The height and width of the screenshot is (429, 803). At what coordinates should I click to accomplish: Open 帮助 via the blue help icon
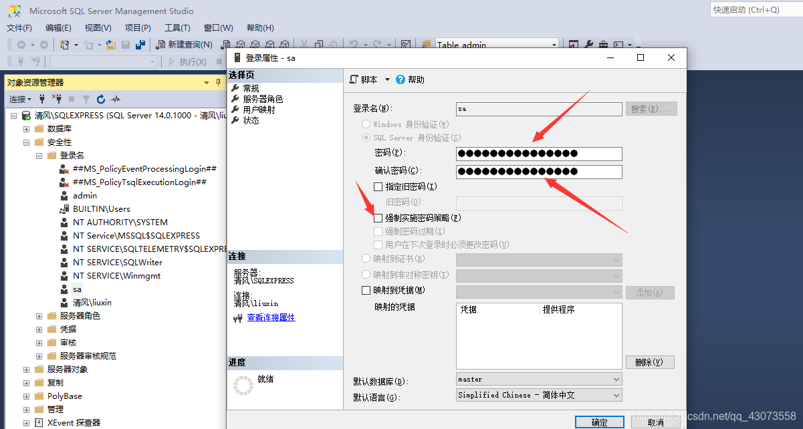pos(400,80)
